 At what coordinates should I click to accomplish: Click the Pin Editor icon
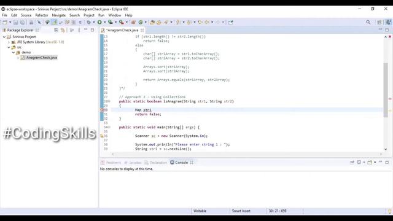pos(231,22)
